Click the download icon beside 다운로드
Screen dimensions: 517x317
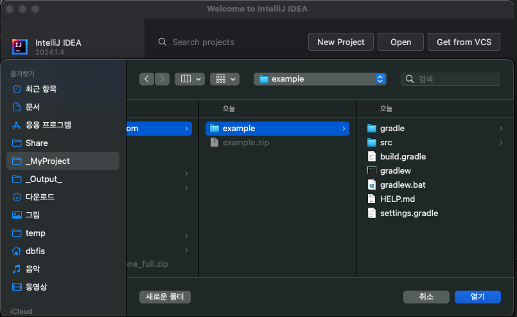(x=17, y=197)
